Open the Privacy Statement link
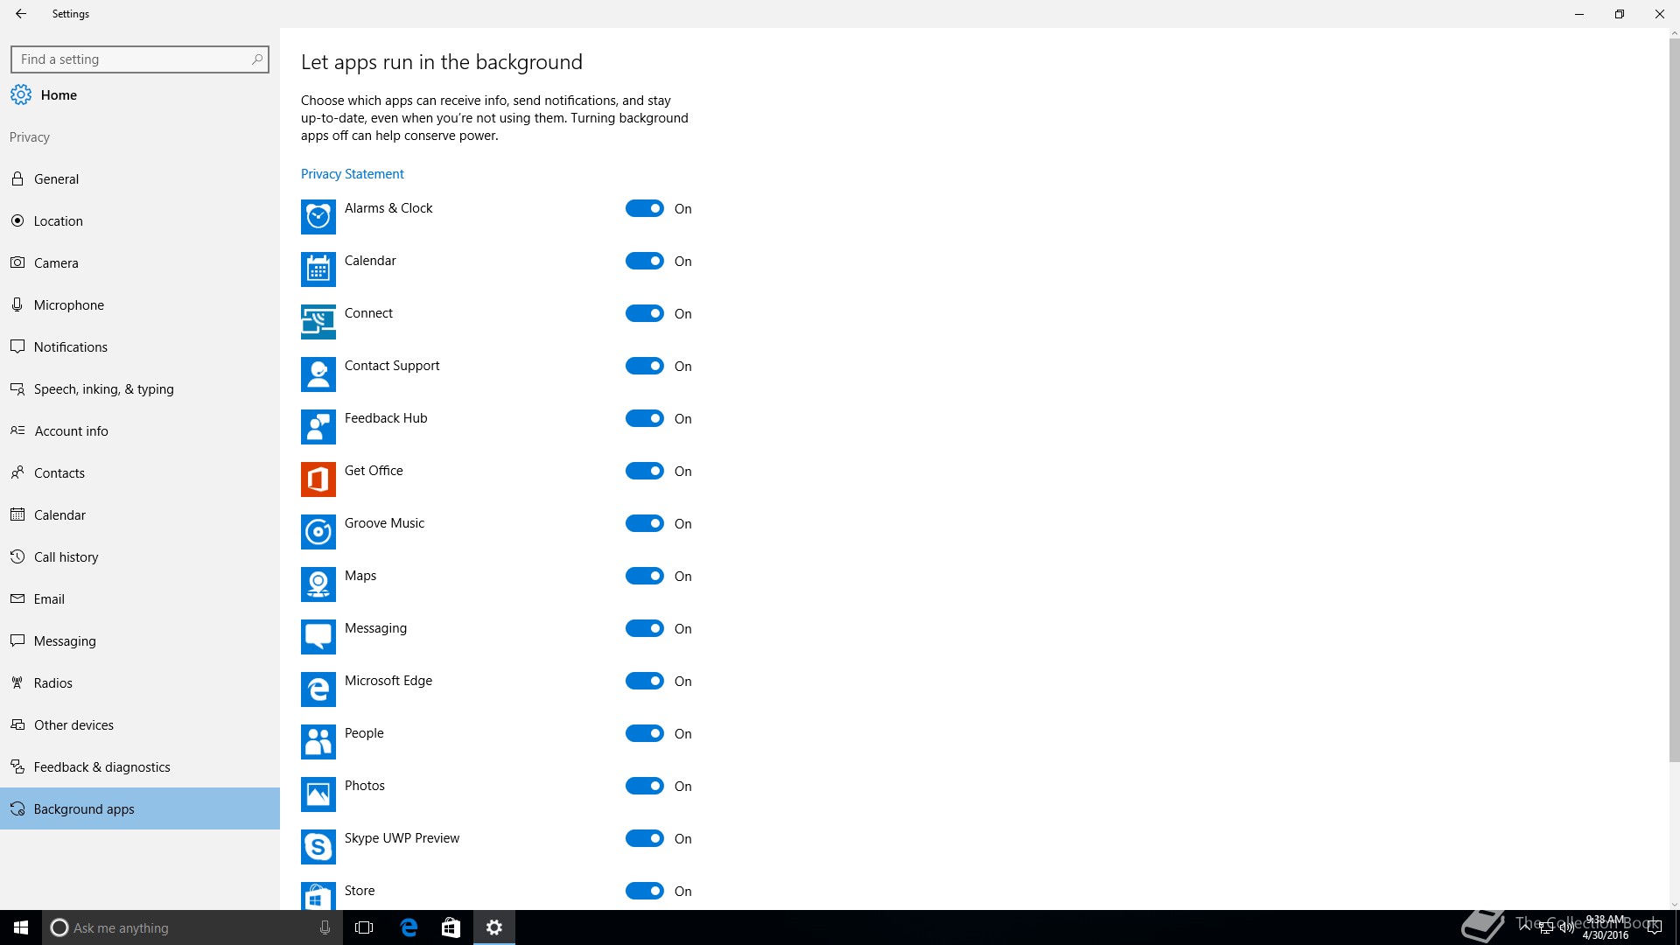The width and height of the screenshot is (1680, 945). tap(353, 174)
